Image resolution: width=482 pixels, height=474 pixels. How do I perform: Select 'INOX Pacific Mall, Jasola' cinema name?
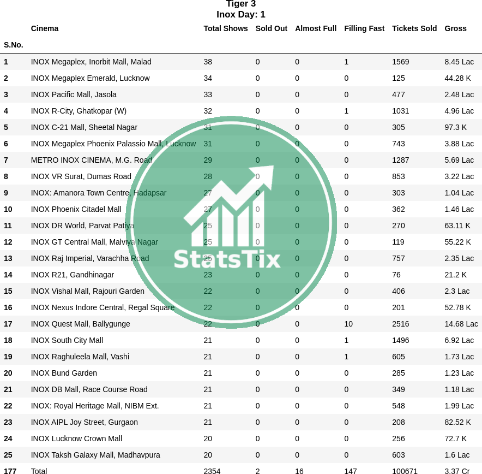point(74,94)
